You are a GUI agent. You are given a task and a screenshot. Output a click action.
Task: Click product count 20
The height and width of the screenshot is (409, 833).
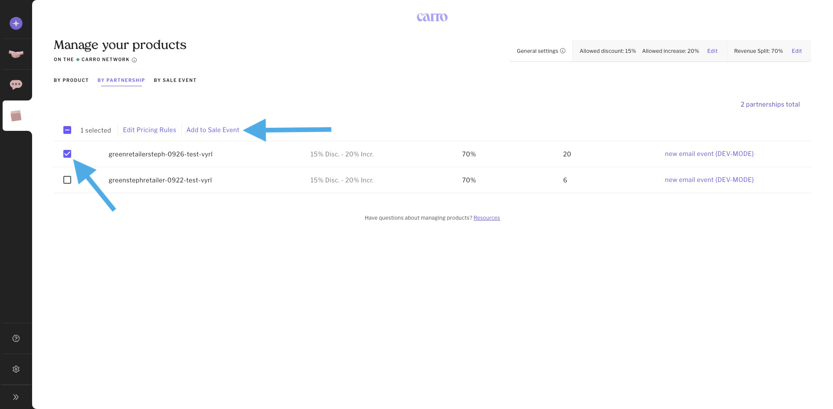pyautogui.click(x=567, y=154)
